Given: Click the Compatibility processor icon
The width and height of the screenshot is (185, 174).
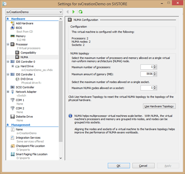Looking at the screenshot, I should [x=17, y=52].
